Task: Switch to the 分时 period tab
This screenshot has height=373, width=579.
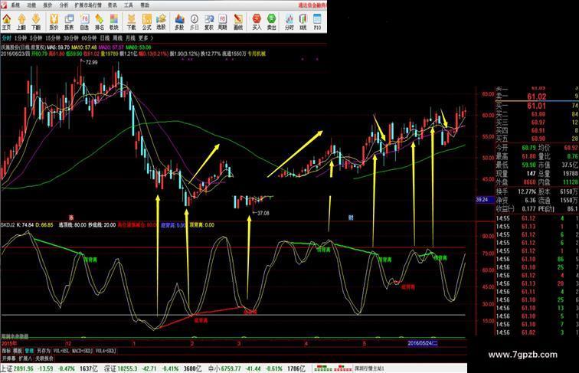Action: pyautogui.click(x=6, y=38)
